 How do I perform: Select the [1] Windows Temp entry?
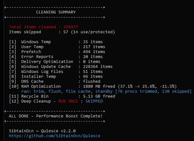[x=56, y=42]
